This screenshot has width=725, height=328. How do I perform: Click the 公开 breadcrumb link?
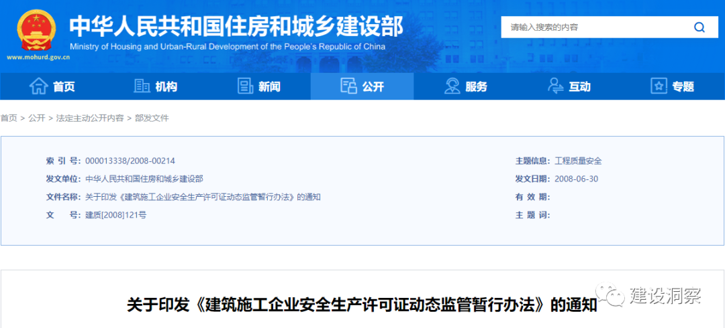36,118
